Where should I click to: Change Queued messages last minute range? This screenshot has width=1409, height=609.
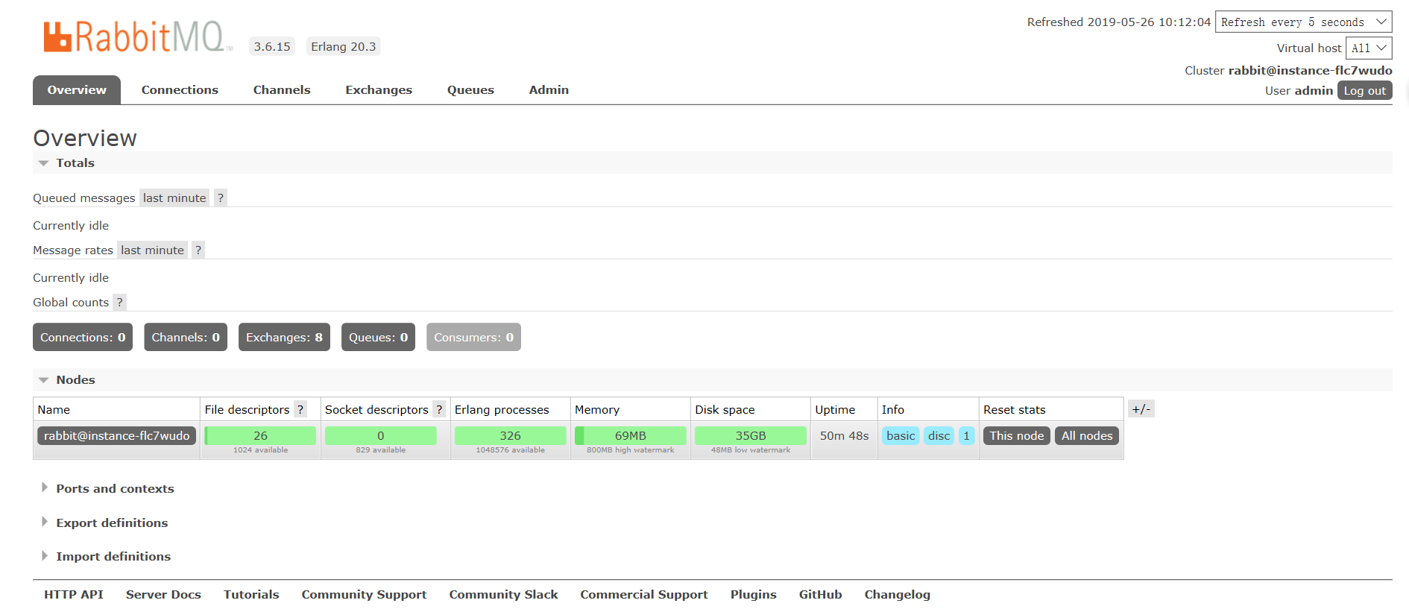tap(174, 198)
